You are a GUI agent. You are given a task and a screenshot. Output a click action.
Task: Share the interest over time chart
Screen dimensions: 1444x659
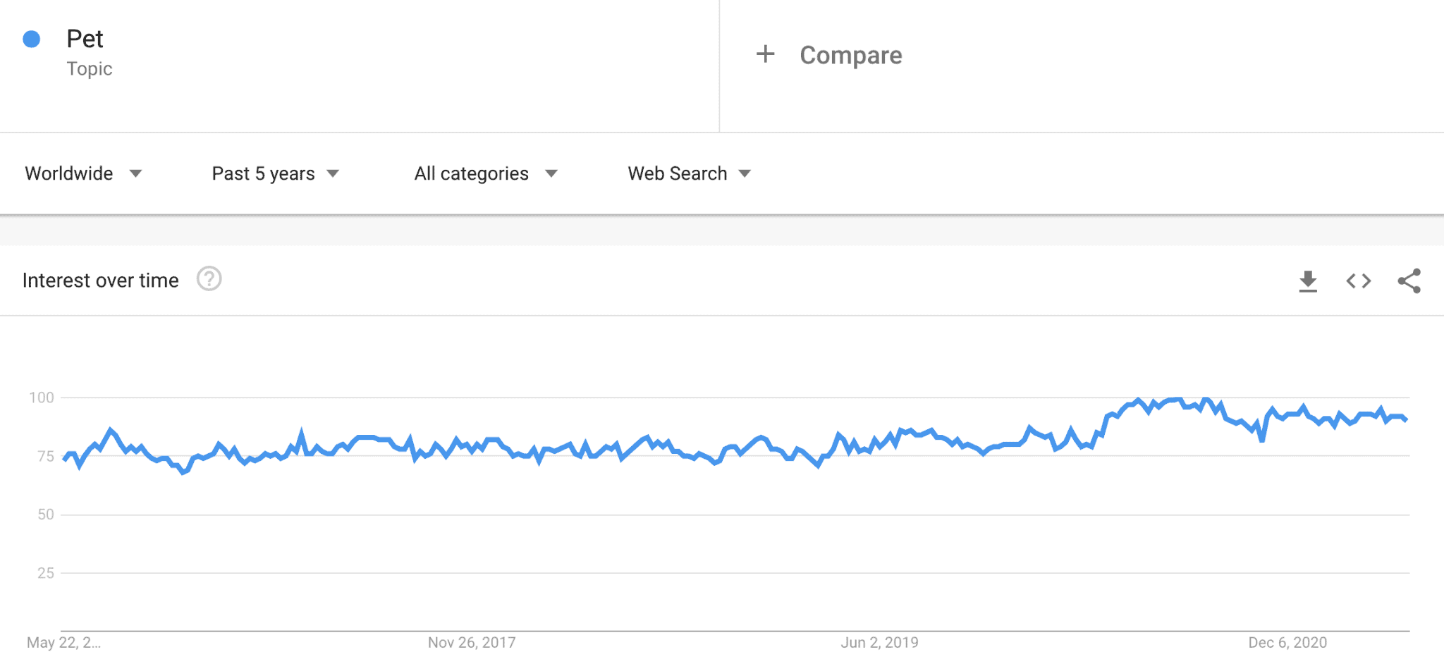point(1409,281)
